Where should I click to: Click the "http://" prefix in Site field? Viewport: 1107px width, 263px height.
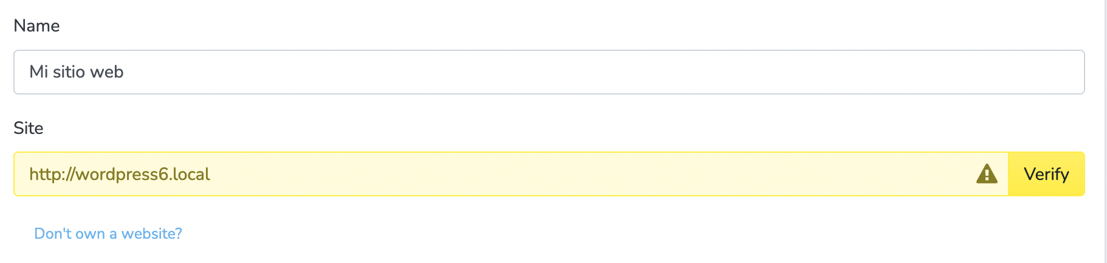(52, 175)
